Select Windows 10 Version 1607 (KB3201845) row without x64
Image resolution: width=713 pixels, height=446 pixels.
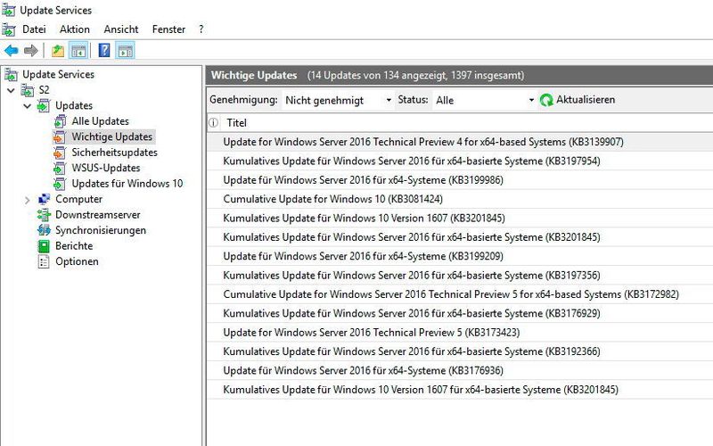460,219
